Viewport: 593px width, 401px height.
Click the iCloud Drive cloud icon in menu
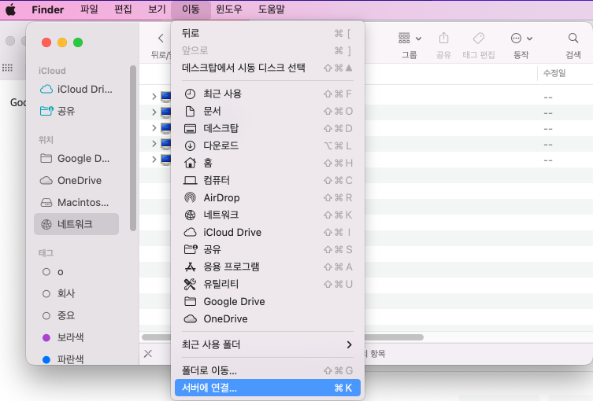pos(190,232)
